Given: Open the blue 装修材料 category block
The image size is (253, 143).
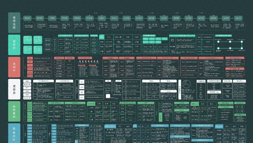Looking at the screenshot, I should click(x=14, y=133).
